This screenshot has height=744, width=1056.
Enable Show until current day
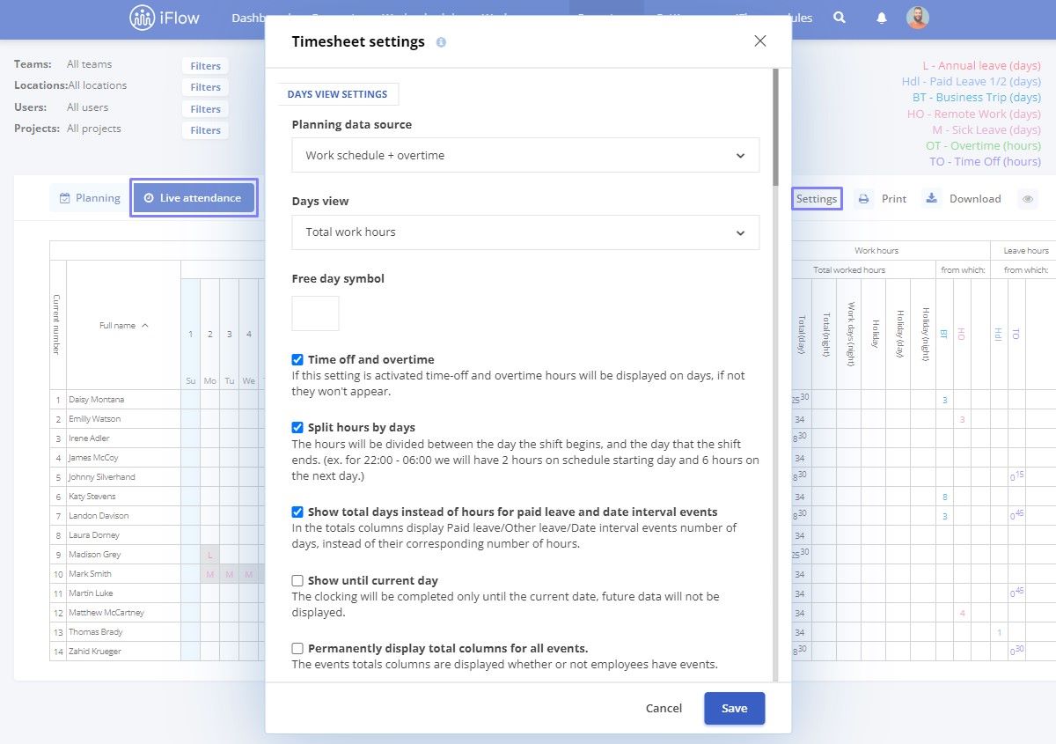point(297,581)
